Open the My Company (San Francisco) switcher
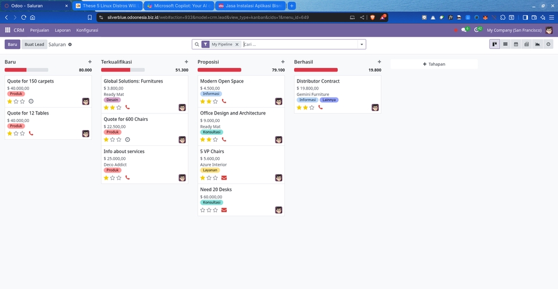 click(x=514, y=30)
